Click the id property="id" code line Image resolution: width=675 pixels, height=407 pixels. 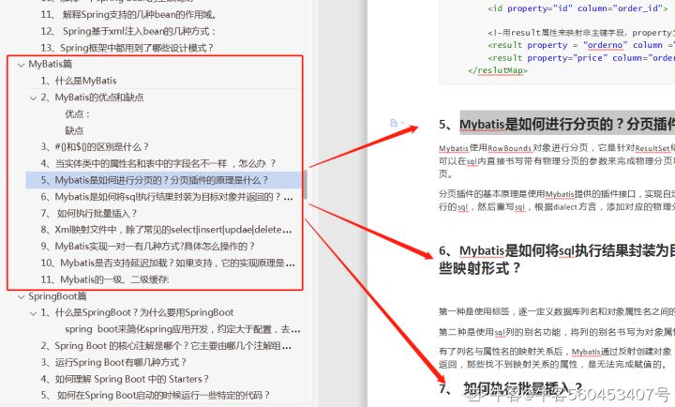point(578,8)
